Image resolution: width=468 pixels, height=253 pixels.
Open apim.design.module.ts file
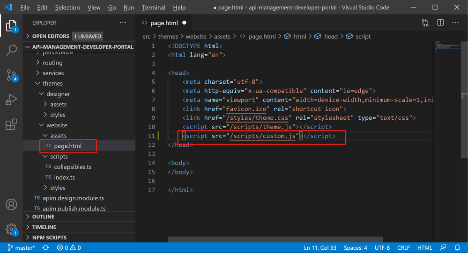79,198
